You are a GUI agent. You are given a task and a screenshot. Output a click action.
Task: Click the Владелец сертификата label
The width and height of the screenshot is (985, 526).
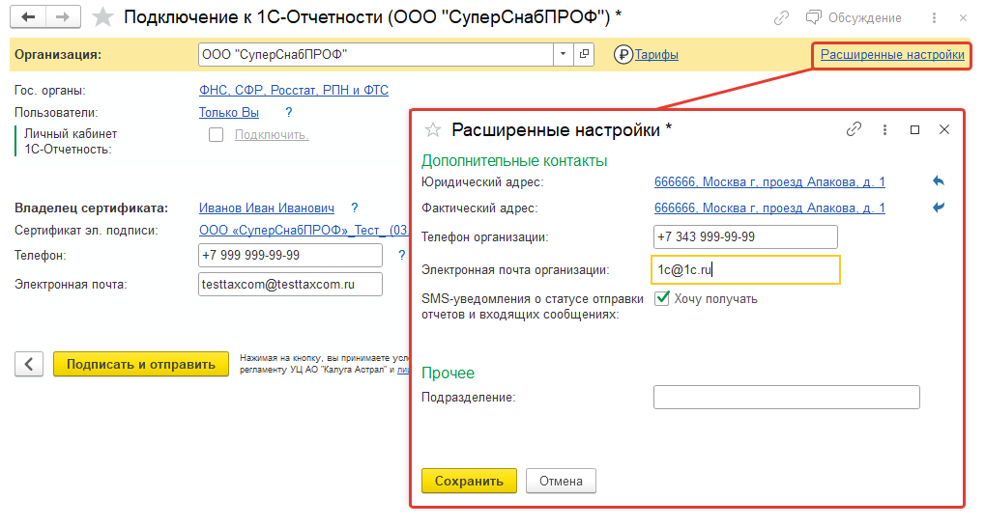click(x=92, y=208)
